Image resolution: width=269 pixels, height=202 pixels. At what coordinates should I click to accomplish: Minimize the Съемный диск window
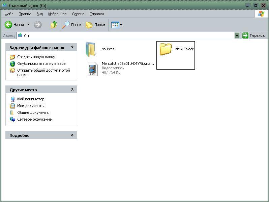pyautogui.click(x=247, y=5)
